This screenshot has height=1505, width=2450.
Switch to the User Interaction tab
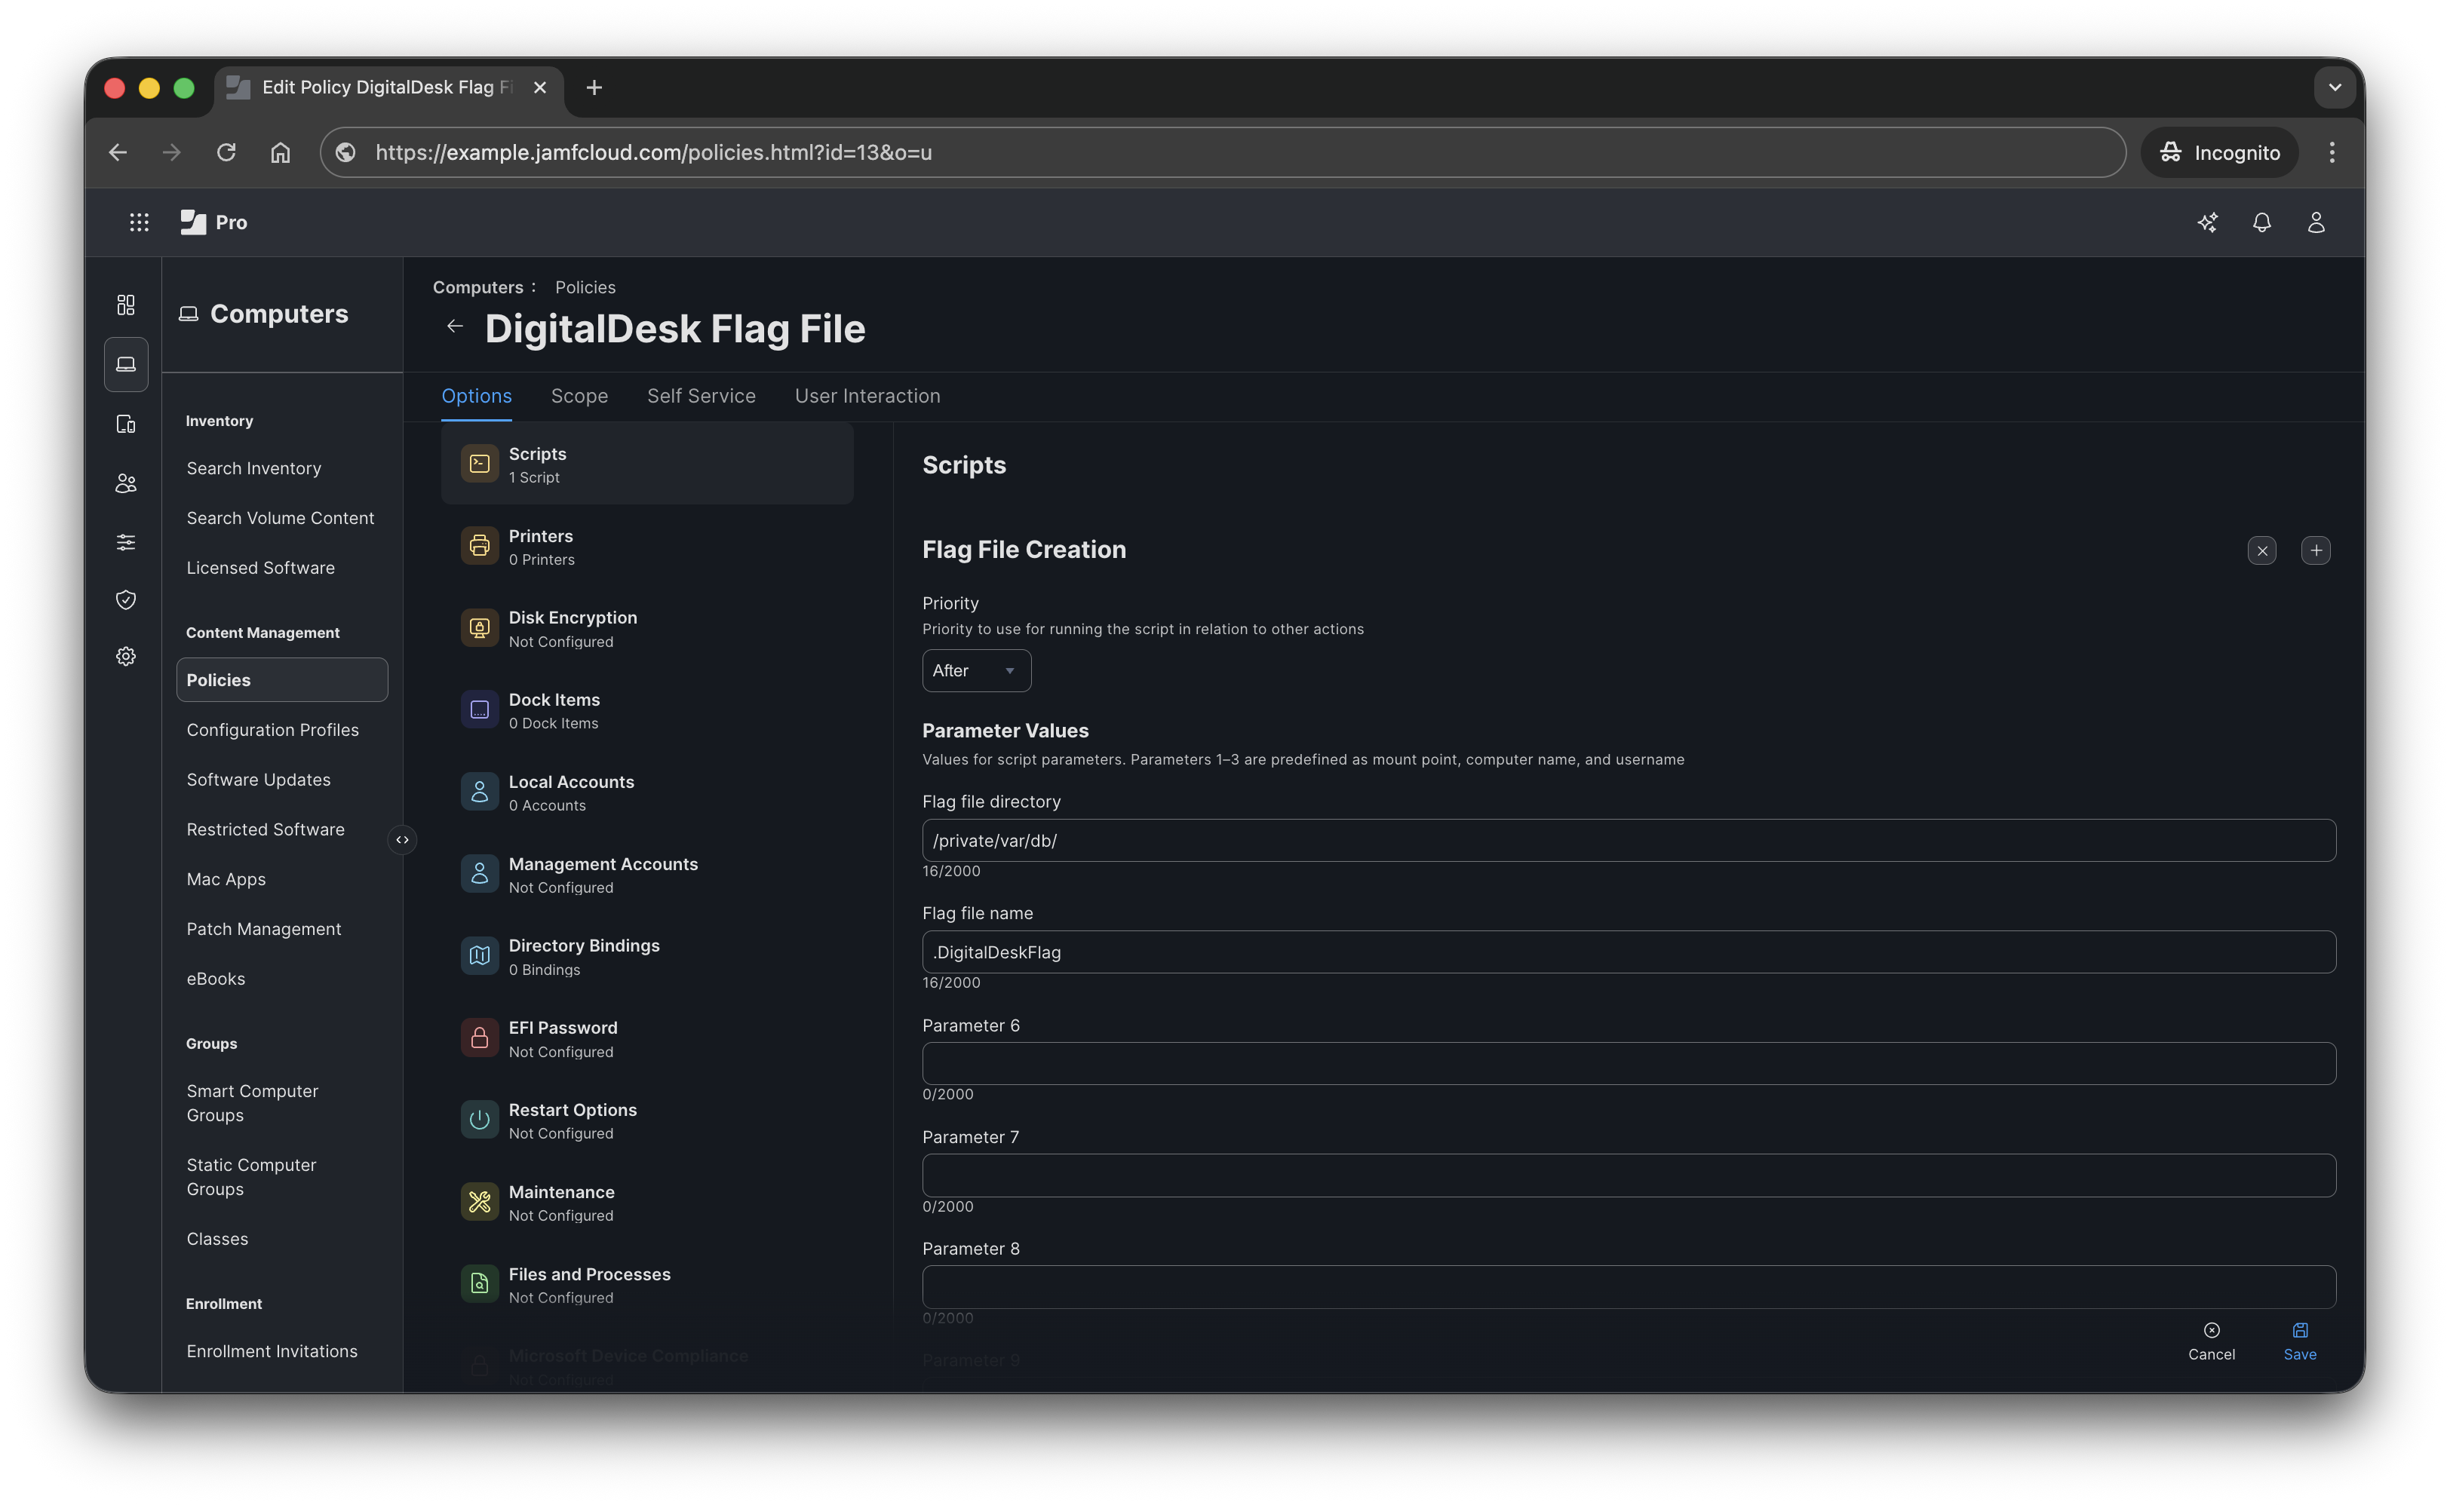click(x=867, y=396)
